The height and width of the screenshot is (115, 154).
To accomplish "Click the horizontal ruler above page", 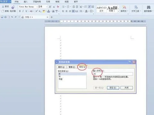I will 95,21.
